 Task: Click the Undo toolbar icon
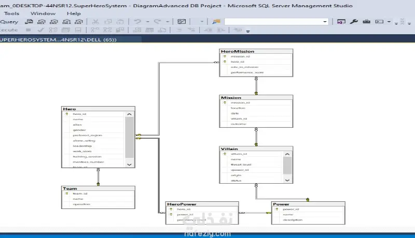[137, 22]
